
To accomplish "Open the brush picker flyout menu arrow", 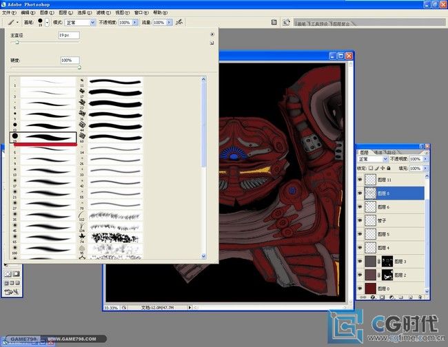I will pos(212,34).
